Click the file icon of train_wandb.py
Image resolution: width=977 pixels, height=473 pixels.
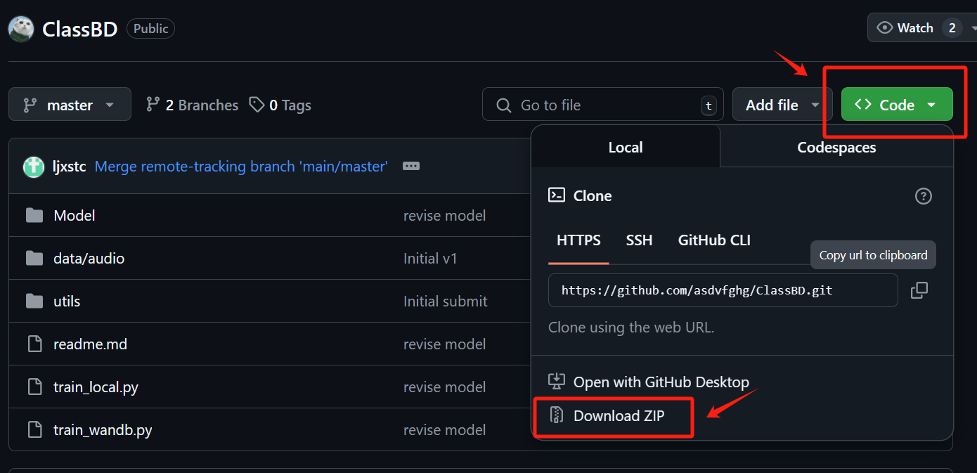tap(34, 429)
